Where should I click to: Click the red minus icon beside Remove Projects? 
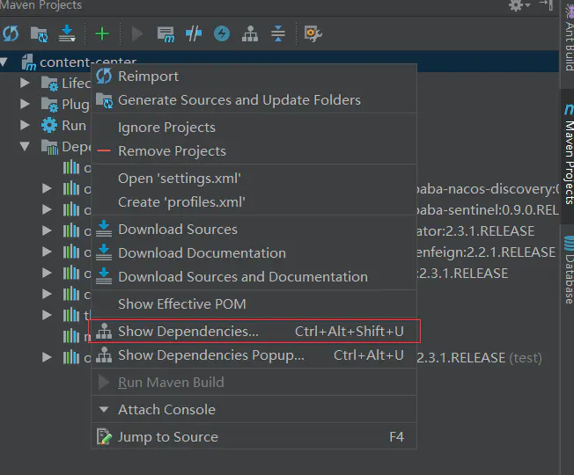[104, 150]
